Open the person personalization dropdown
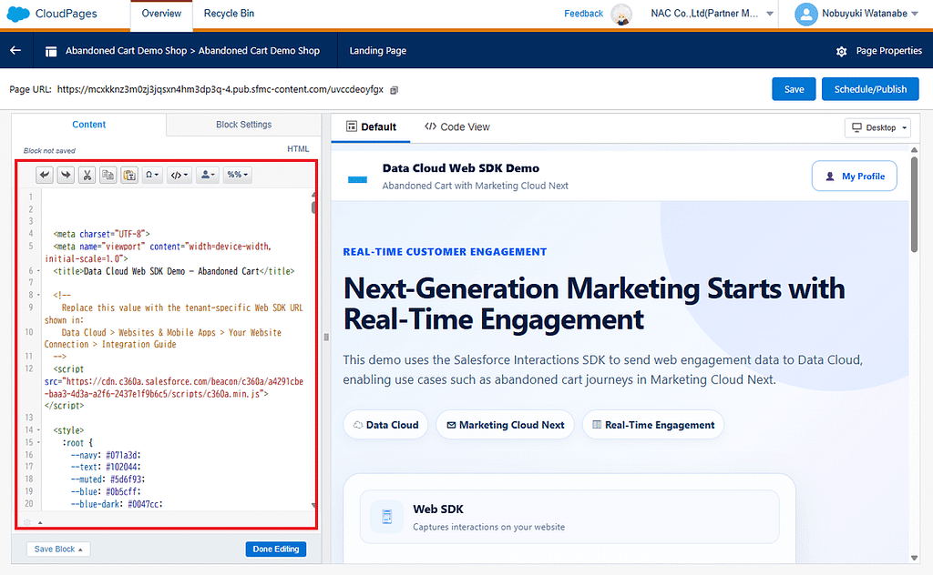Viewport: 933px width, 575px height. coord(208,175)
